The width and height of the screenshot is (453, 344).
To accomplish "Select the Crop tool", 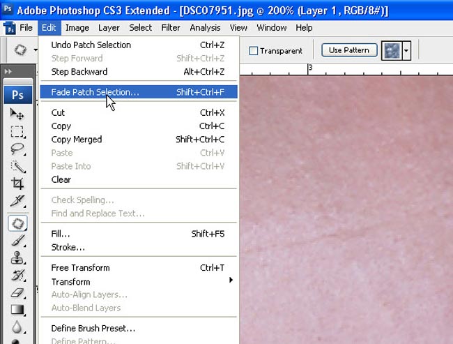I will (x=17, y=184).
